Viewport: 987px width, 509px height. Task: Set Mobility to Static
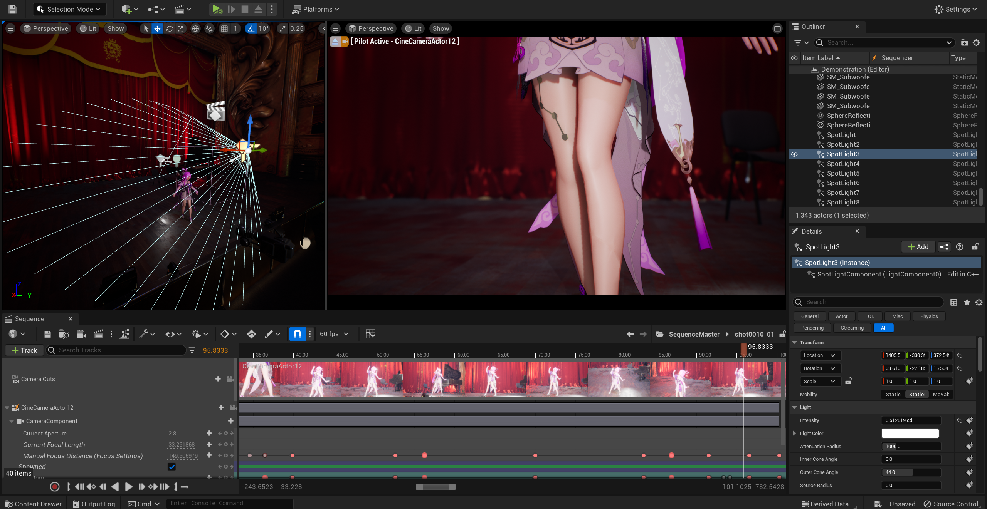coord(893,394)
